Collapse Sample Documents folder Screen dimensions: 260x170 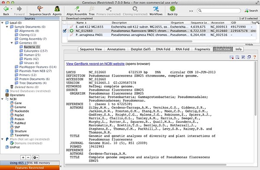pyautogui.click(x=7, y=27)
